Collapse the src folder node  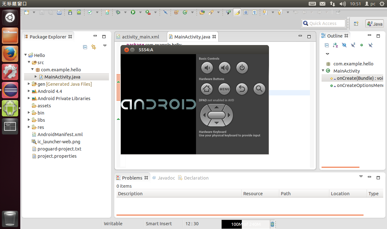(x=29, y=62)
